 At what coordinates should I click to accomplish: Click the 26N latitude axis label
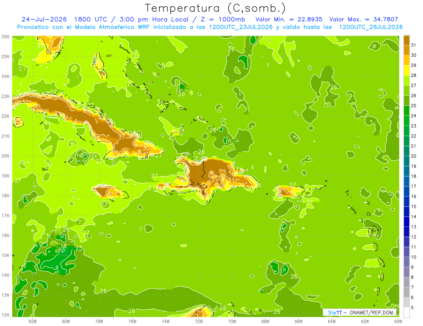pyautogui.click(x=6, y=37)
